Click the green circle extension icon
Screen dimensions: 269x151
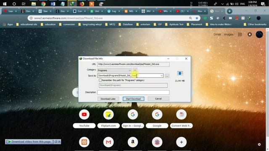click(205, 18)
